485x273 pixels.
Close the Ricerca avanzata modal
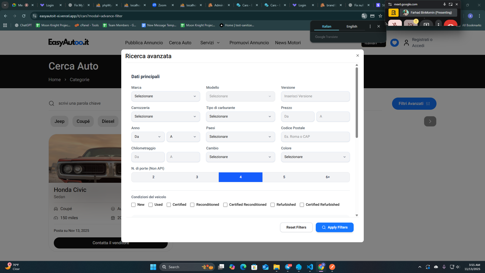click(357, 56)
